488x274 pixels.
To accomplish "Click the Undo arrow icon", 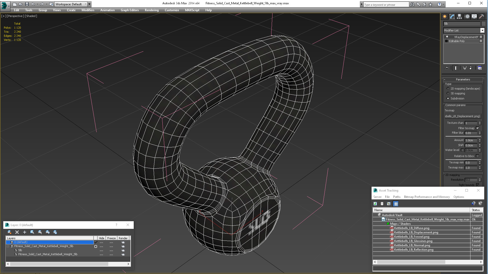I will pos(33,4).
